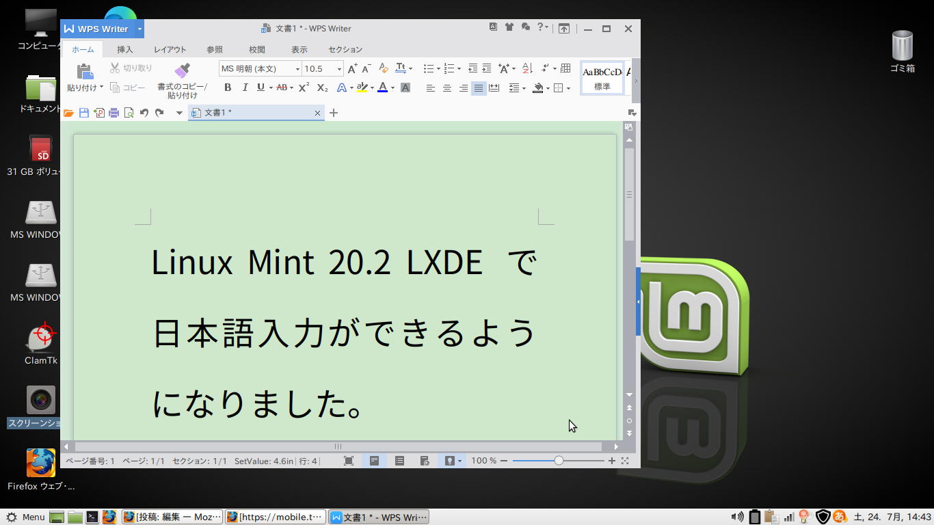Switch to web layout view in status bar
The image size is (934, 525).
425,461
